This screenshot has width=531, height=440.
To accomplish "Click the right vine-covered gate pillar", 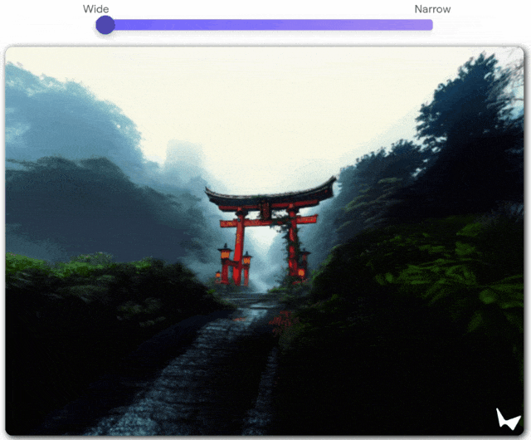I will pos(293,247).
